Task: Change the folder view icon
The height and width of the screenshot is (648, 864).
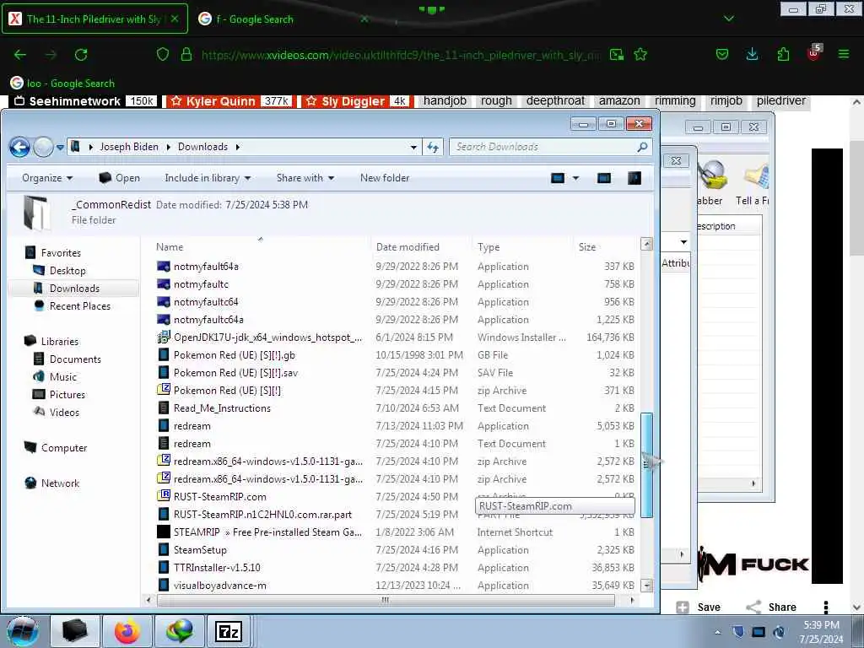Action: [558, 178]
